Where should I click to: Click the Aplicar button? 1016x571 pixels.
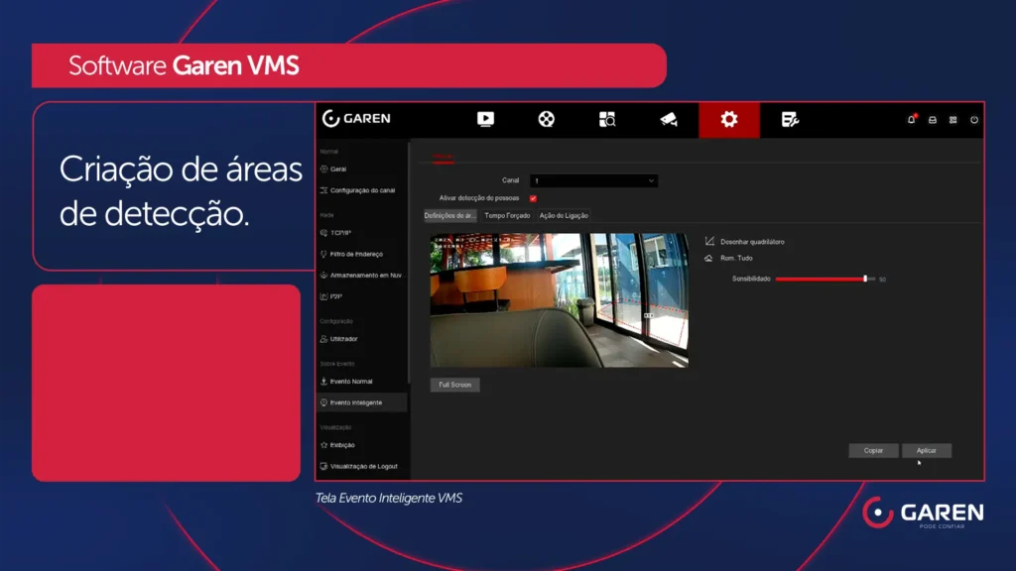click(927, 451)
